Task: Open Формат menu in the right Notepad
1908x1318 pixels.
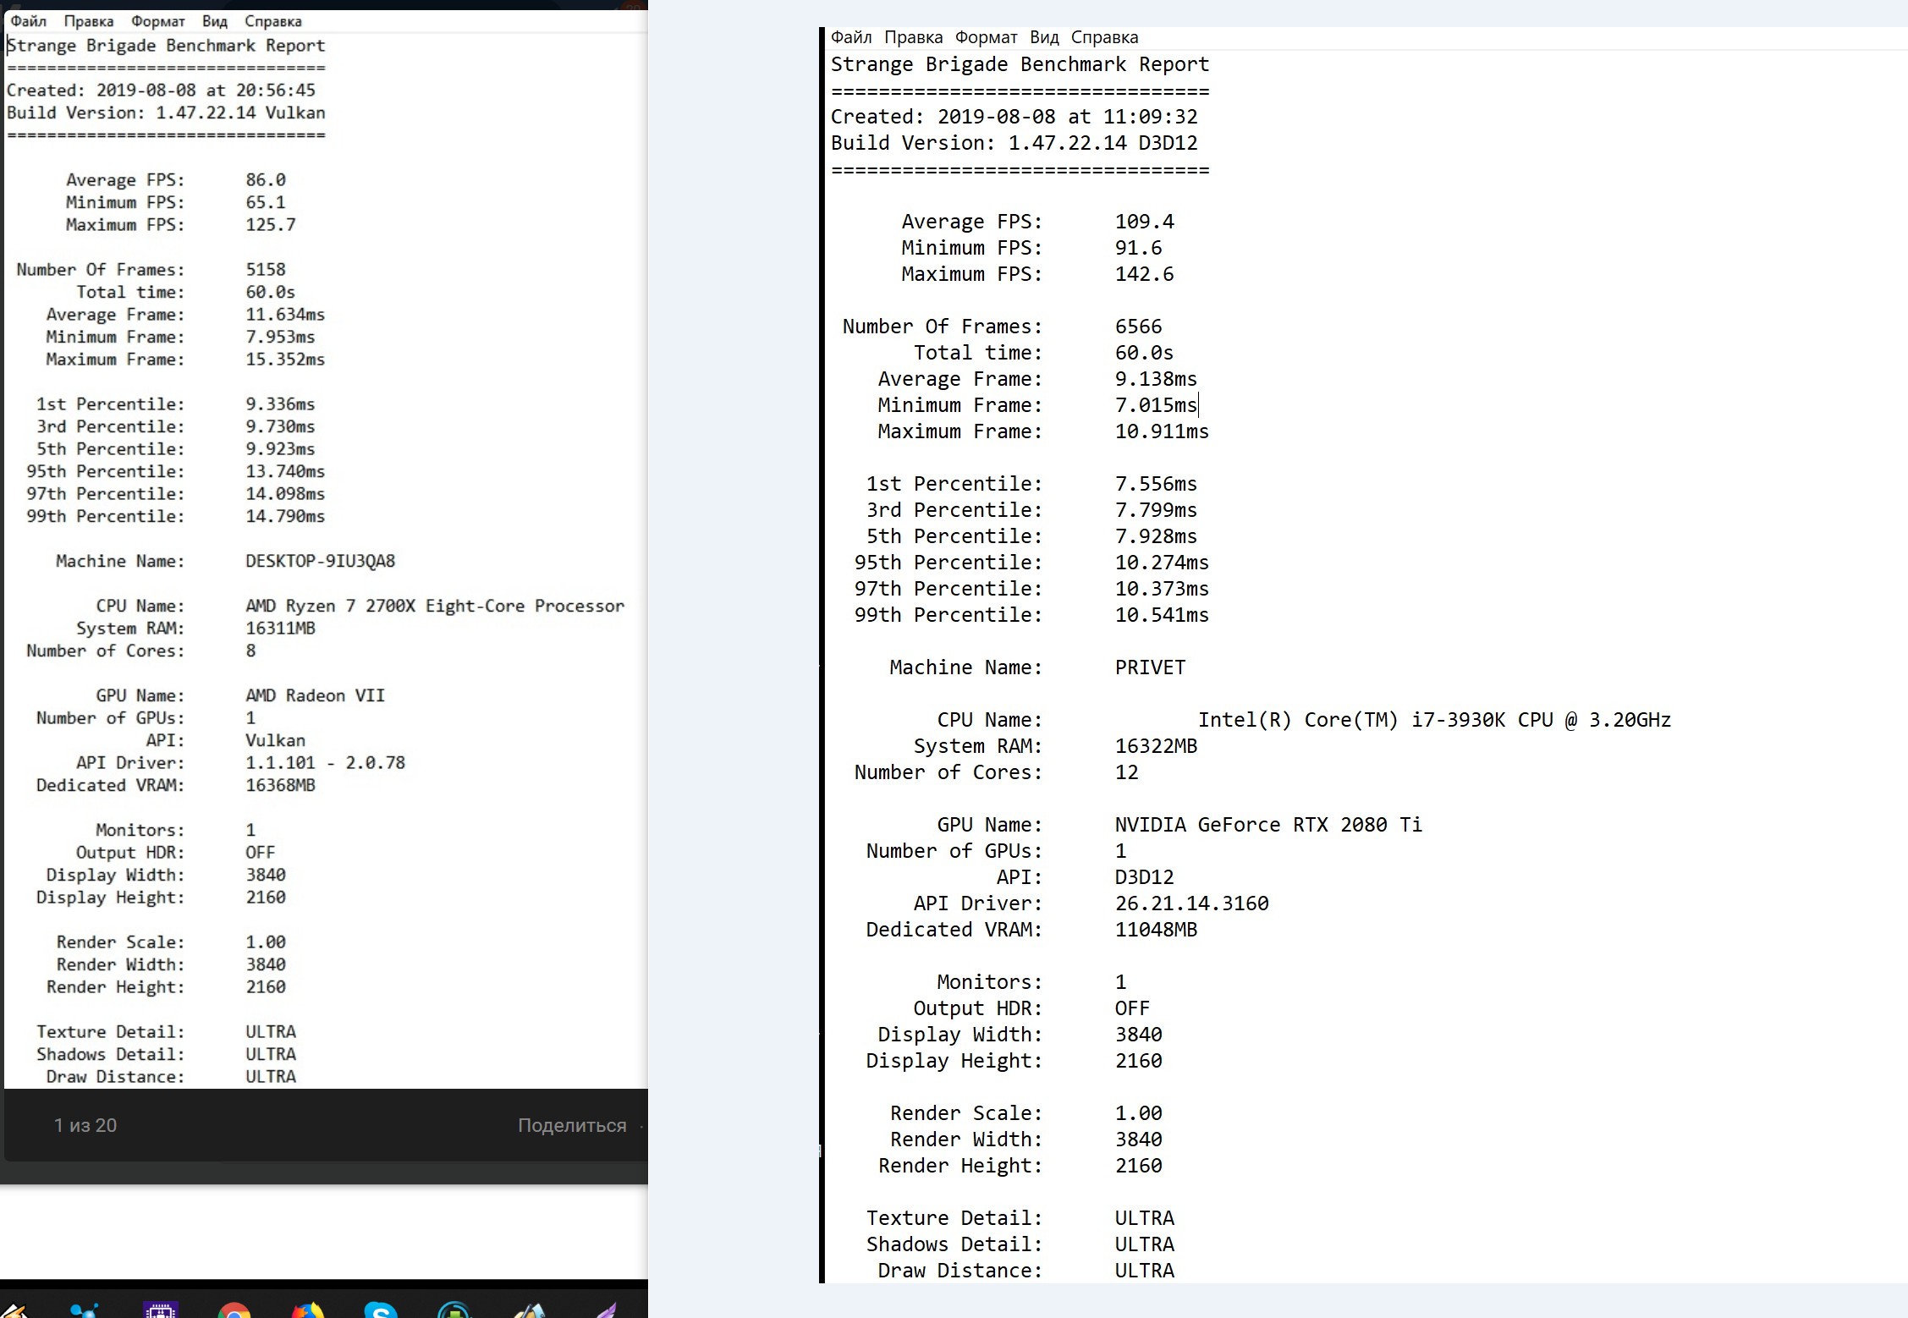Action: point(986,37)
